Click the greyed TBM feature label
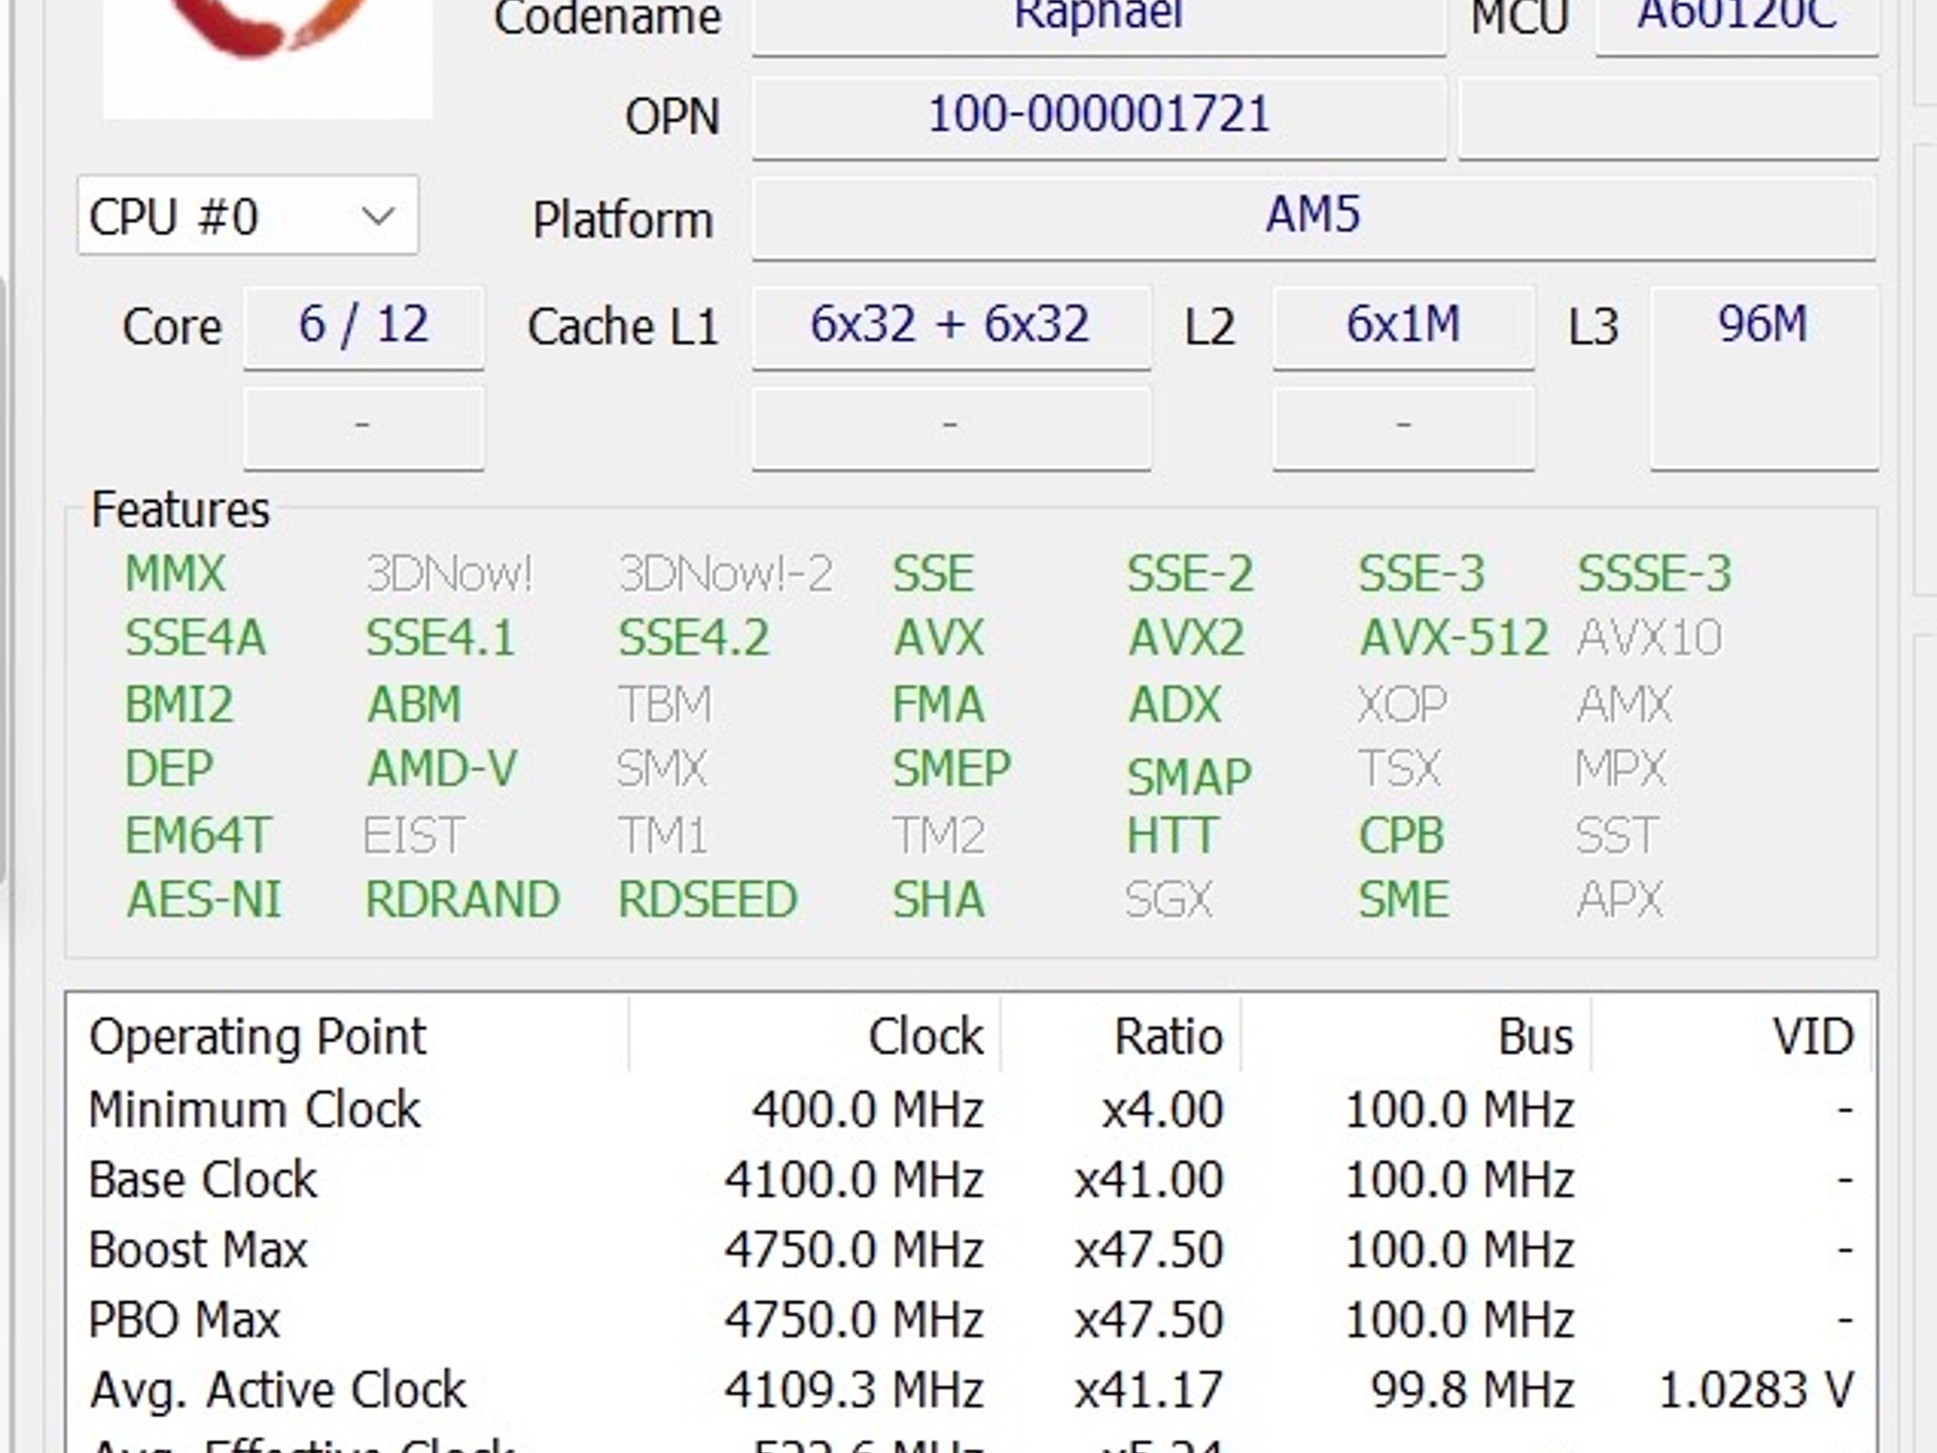Image resolution: width=1937 pixels, height=1453 pixels. click(665, 705)
